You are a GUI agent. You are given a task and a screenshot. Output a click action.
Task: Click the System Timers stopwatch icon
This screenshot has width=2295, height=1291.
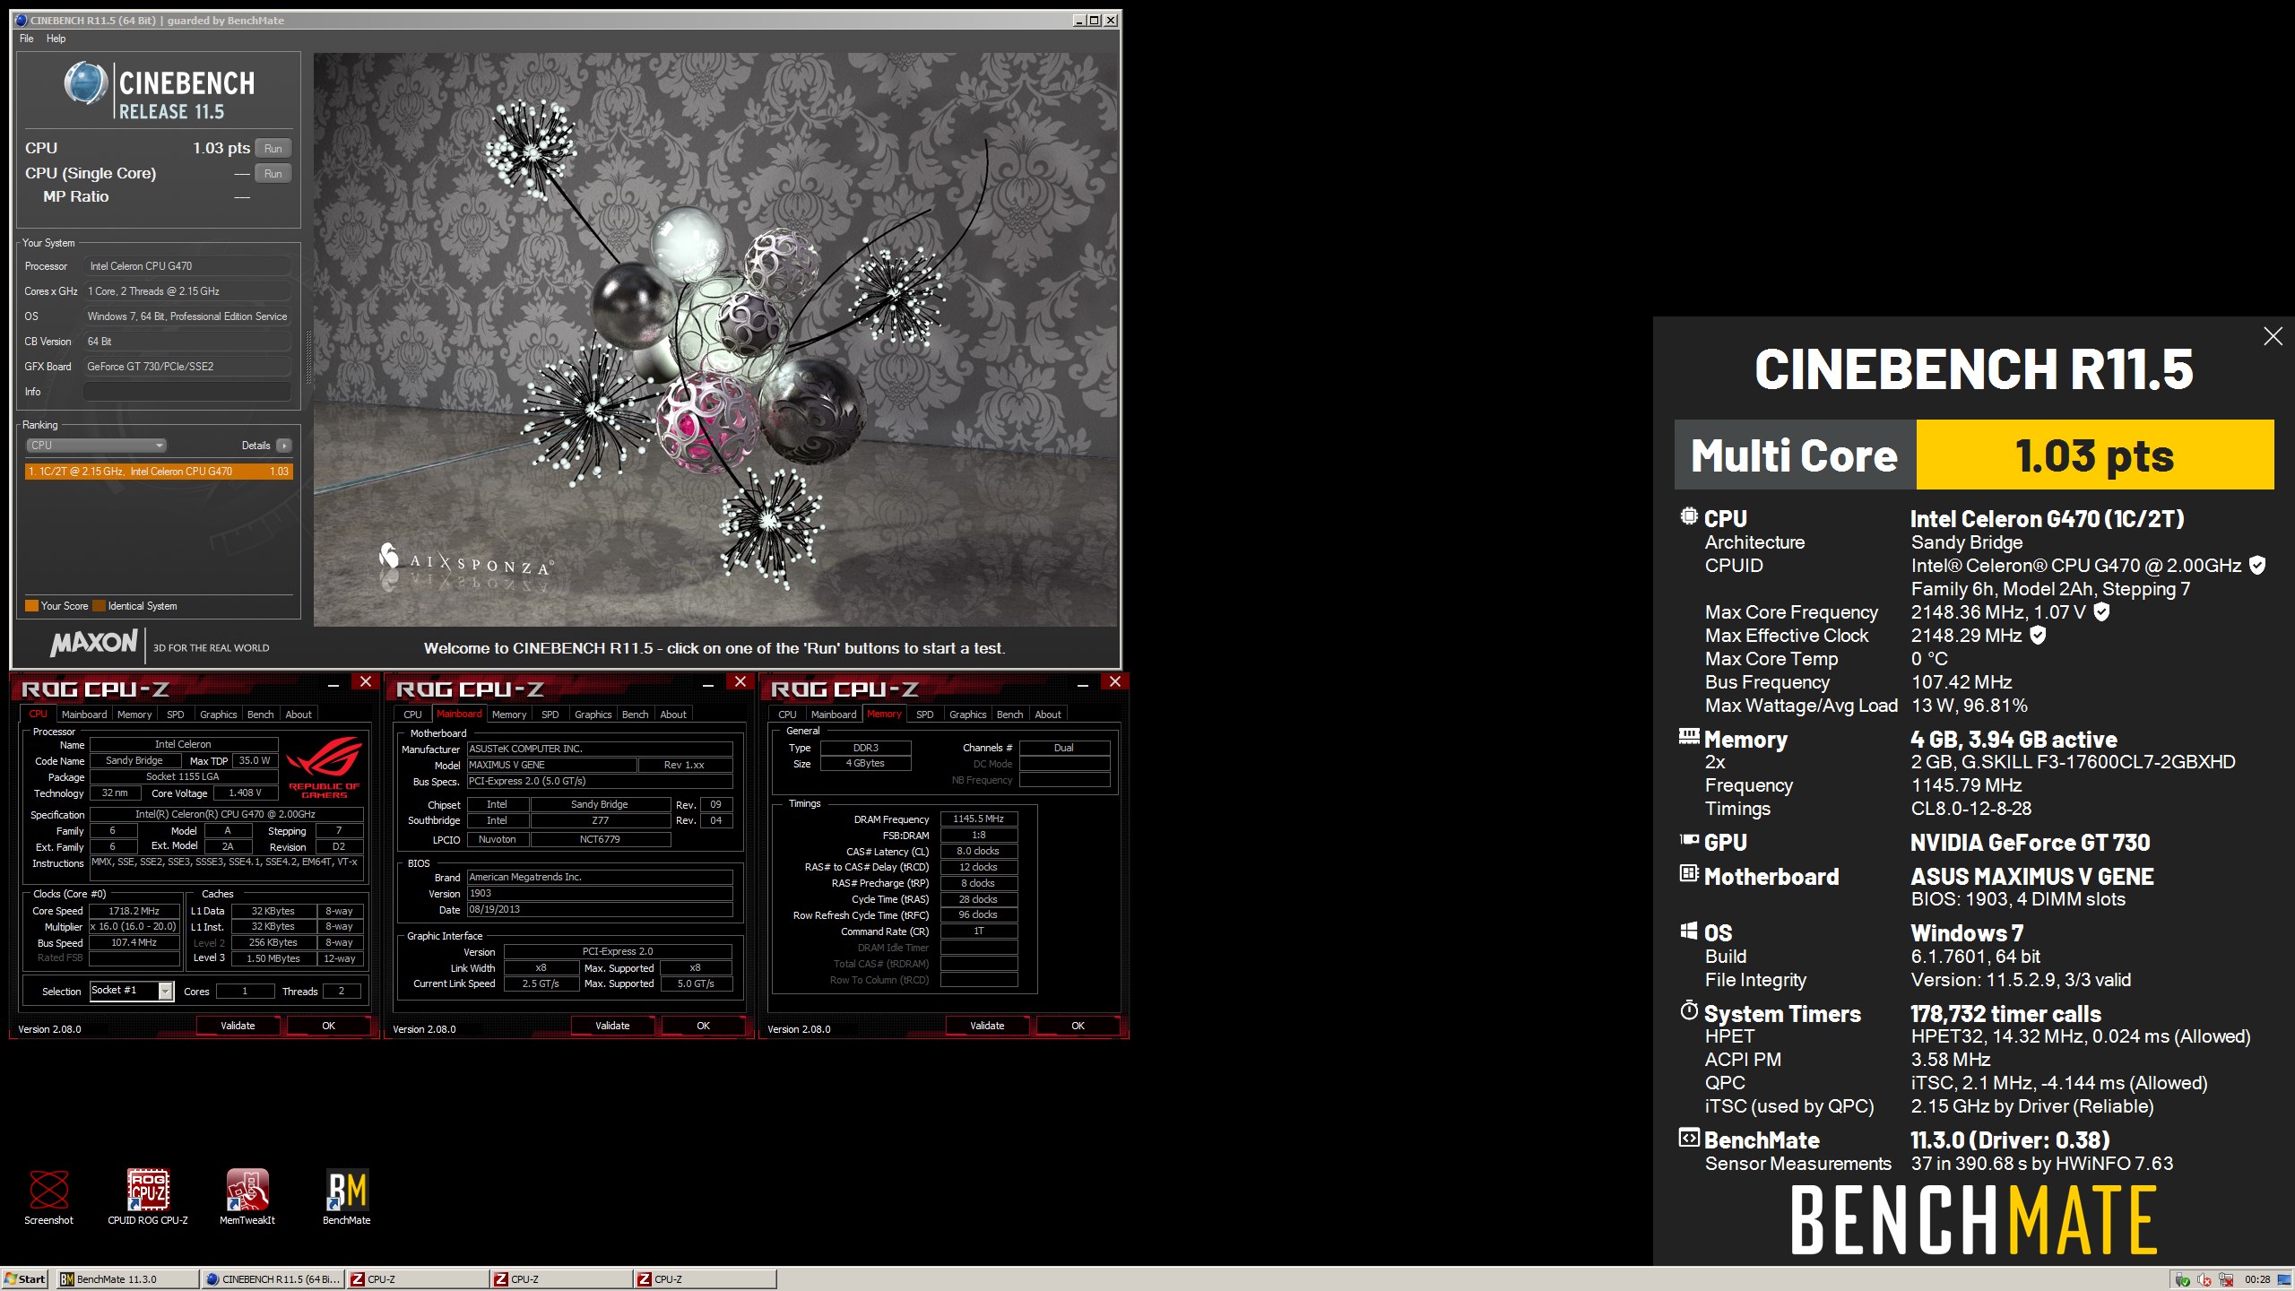(x=1688, y=1011)
